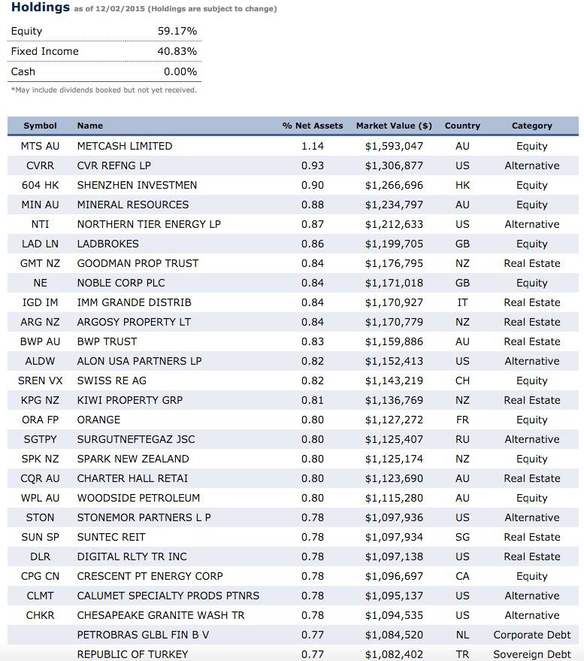Click the $1,266,696 market value
Screen dimensions: 584x661
click(394, 185)
